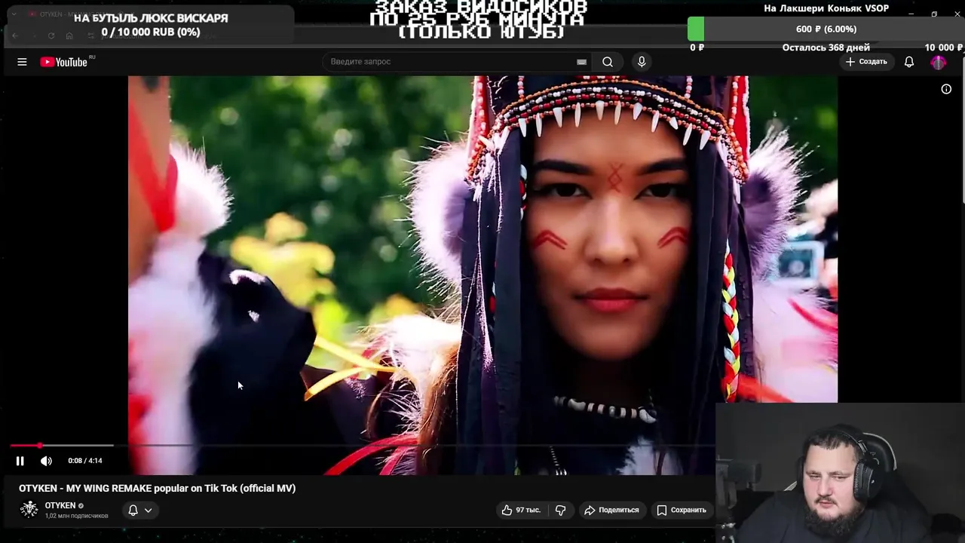Click video title 'OTYKEN - MY WING REMAKE'
The image size is (965, 543).
[x=157, y=488]
